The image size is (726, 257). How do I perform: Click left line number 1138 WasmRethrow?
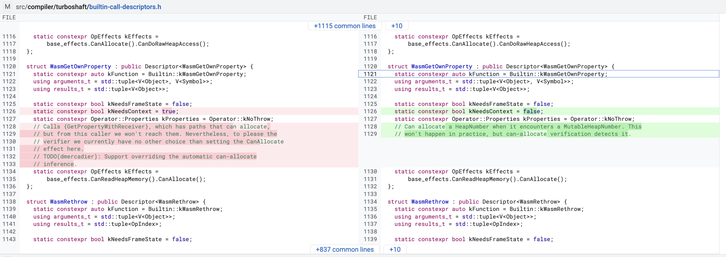tap(9, 202)
